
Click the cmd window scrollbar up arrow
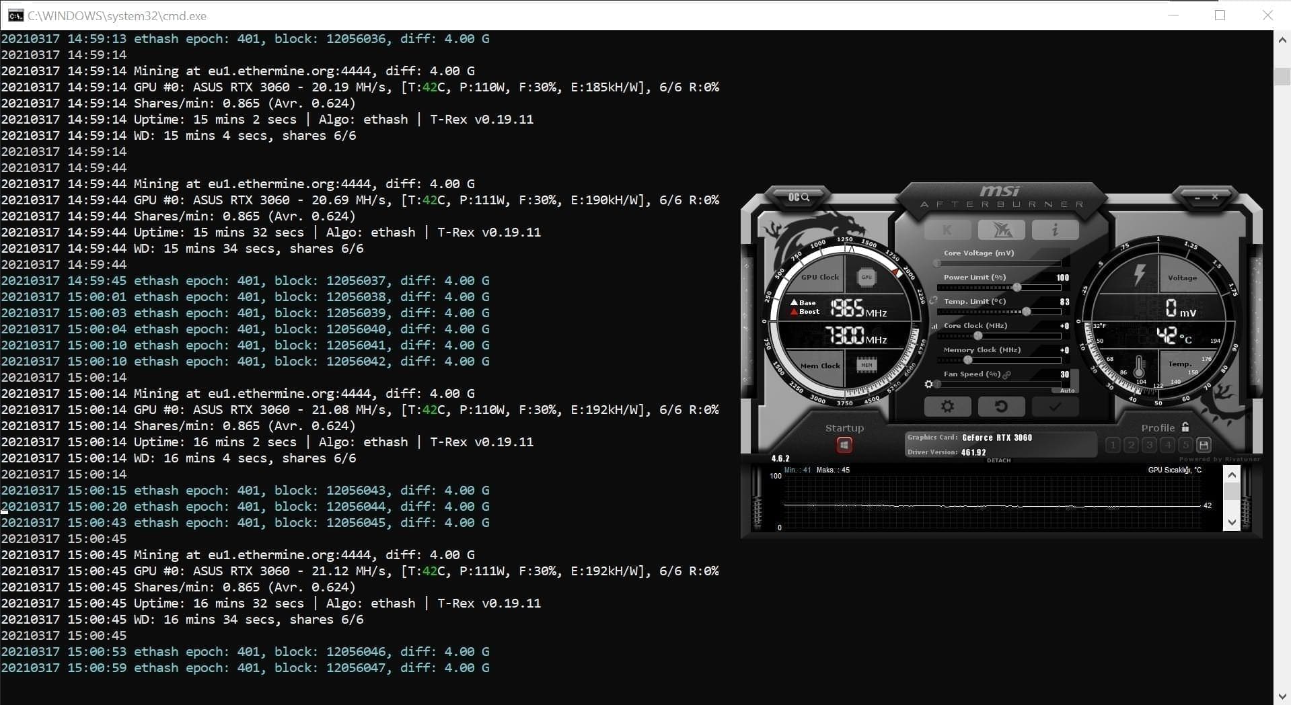click(x=1282, y=40)
